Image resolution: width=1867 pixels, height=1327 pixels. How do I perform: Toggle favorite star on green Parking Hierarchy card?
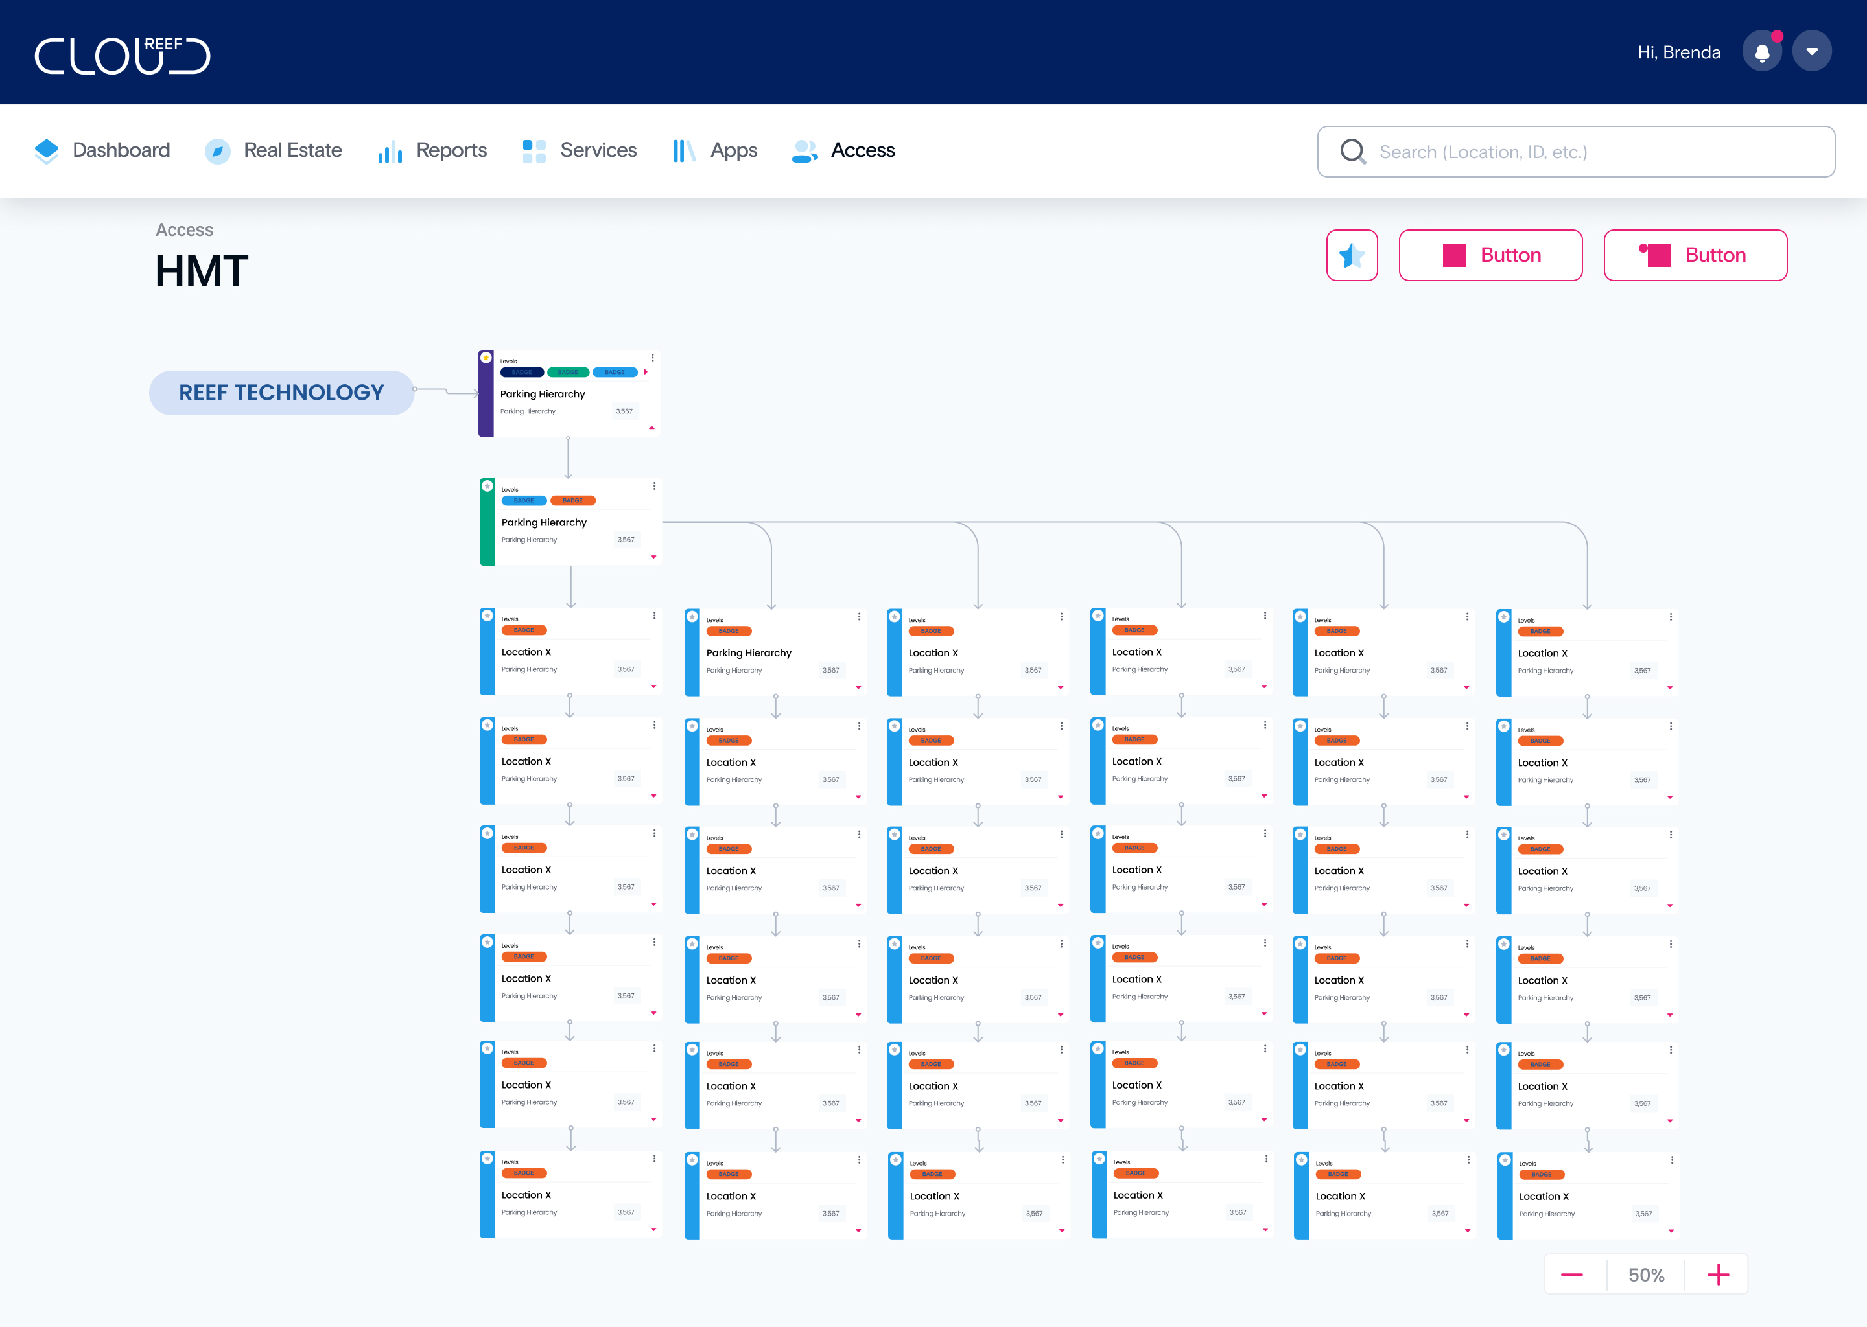click(x=487, y=486)
